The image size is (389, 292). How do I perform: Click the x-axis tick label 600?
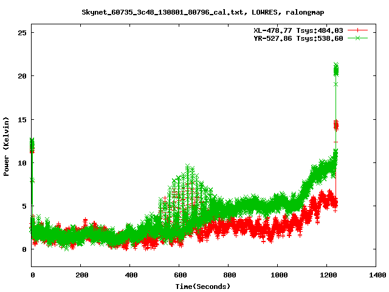[180, 275]
